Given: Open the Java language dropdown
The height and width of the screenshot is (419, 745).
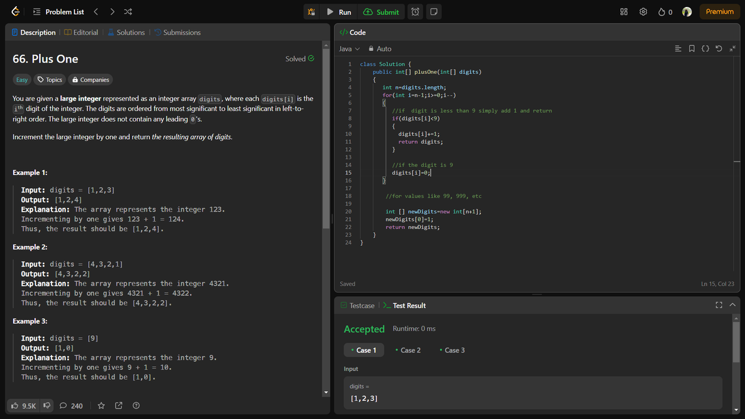Looking at the screenshot, I should click(x=350, y=48).
